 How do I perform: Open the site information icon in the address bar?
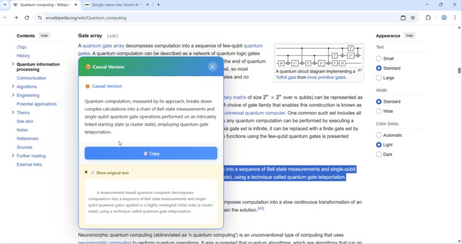[x=40, y=18]
